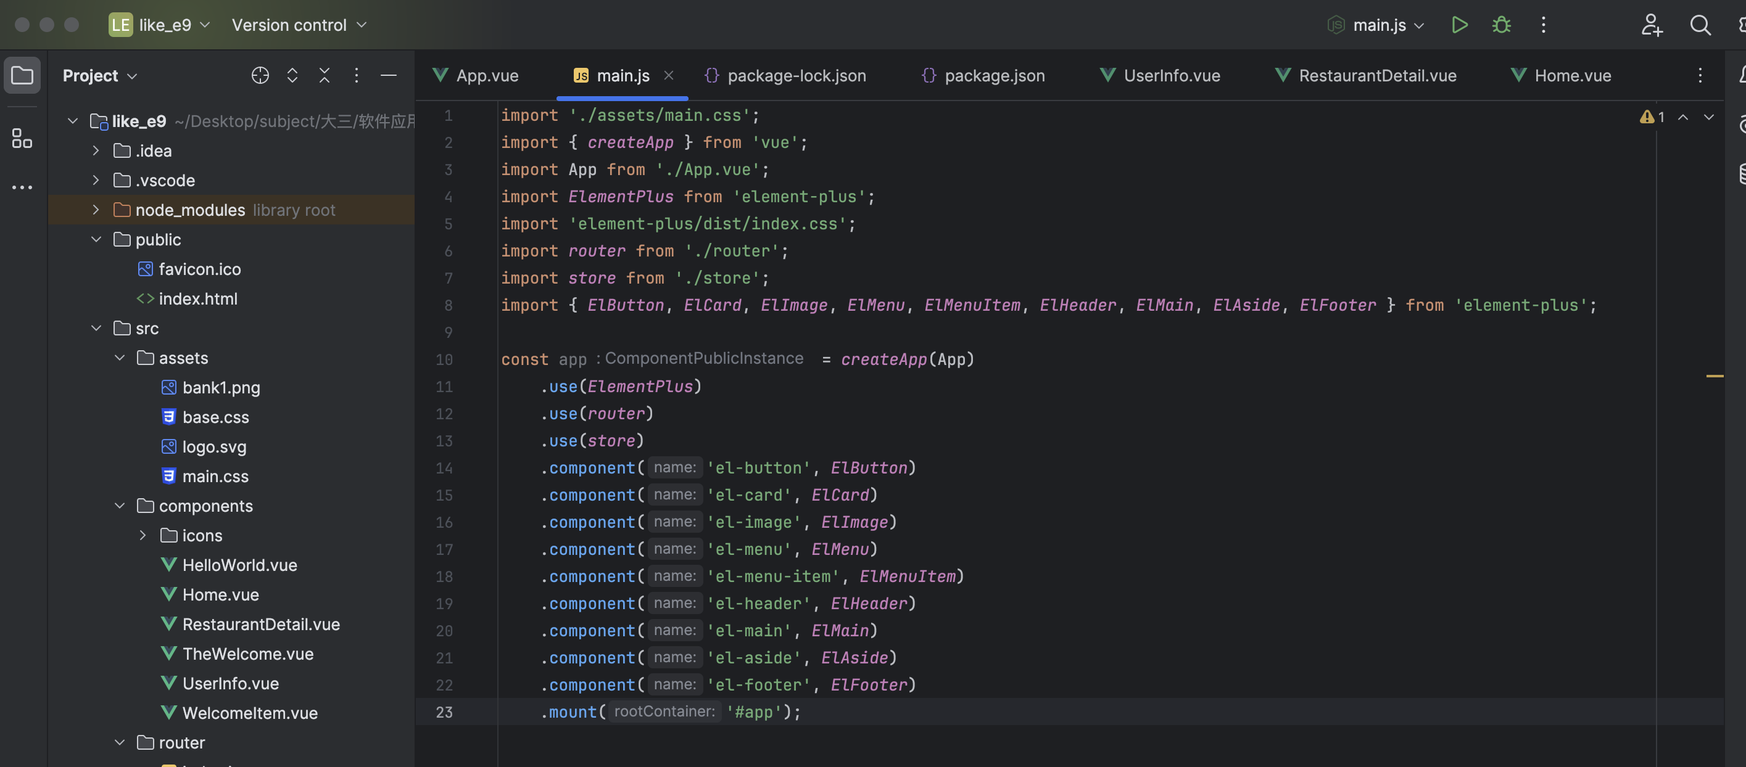This screenshot has height=767, width=1746.
Task: Click the 'el-menu-item' string on line 18
Action: (x=772, y=576)
